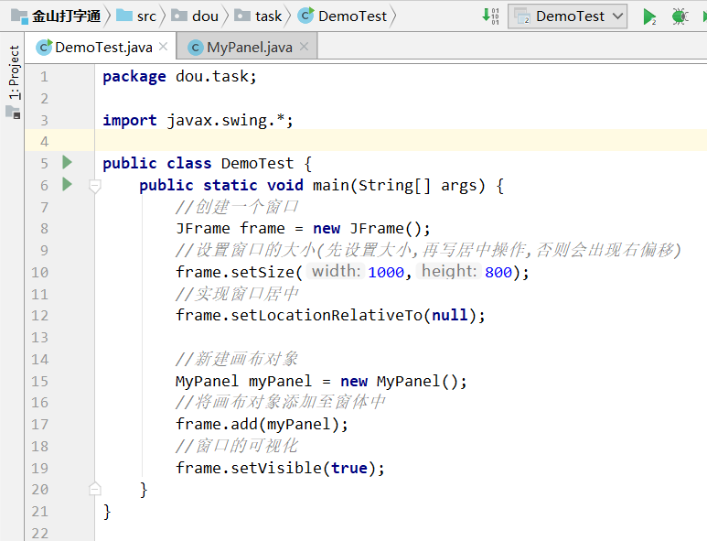Click the build project binary arrow icon
This screenshot has width=707, height=541.
coord(490,16)
